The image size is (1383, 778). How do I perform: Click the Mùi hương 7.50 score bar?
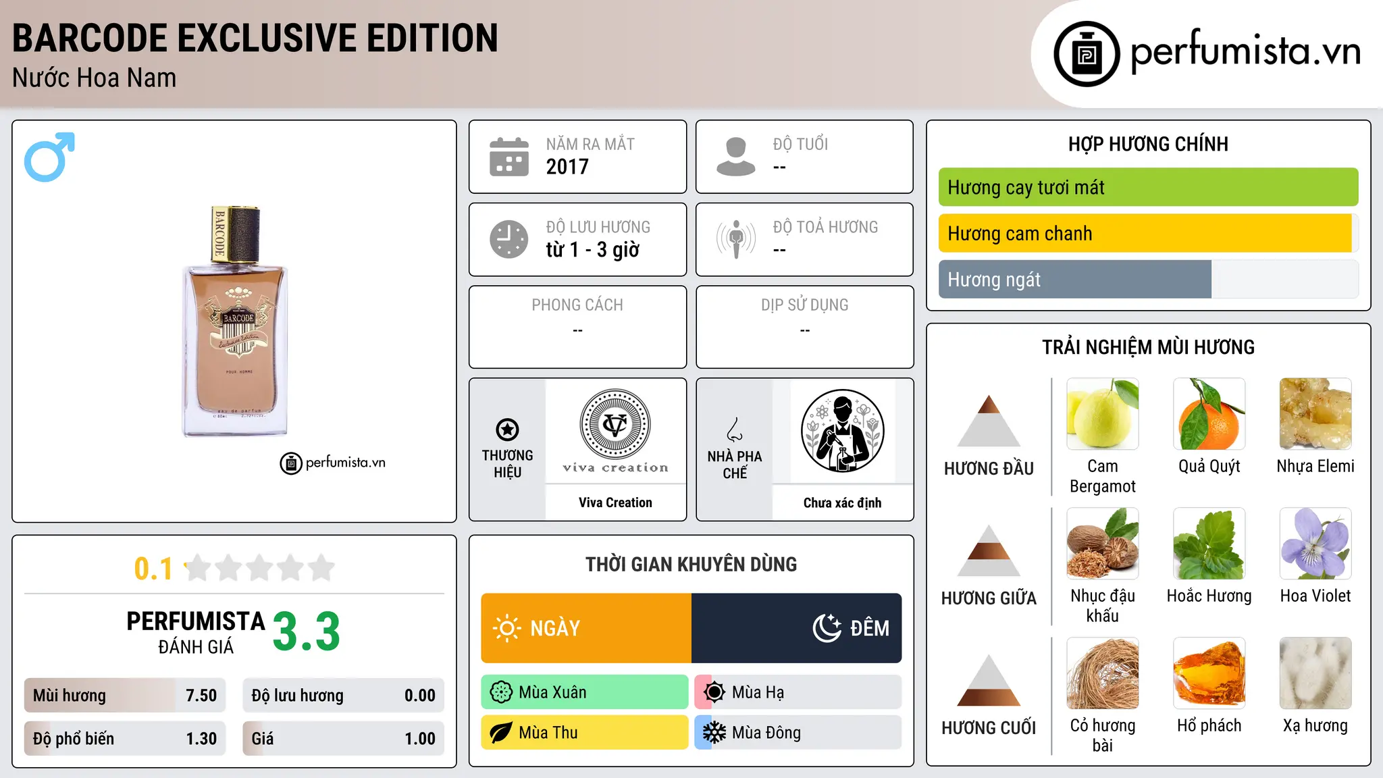tap(125, 696)
